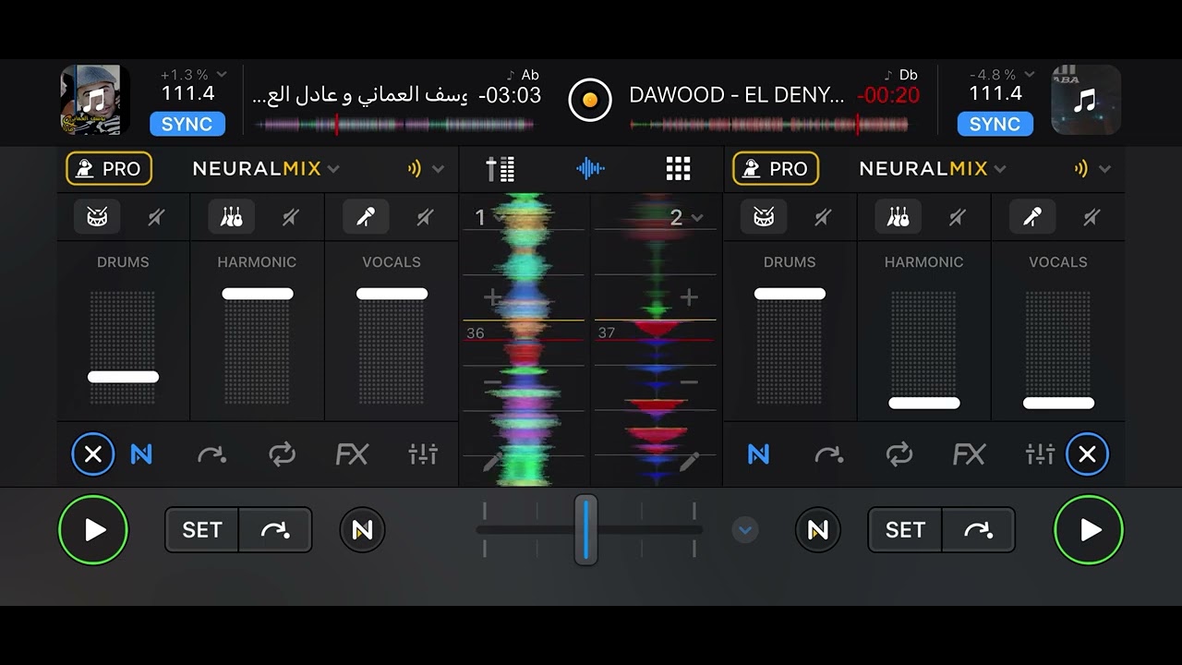Click right deck SET cue button
The width and height of the screenshot is (1182, 665).
point(905,529)
